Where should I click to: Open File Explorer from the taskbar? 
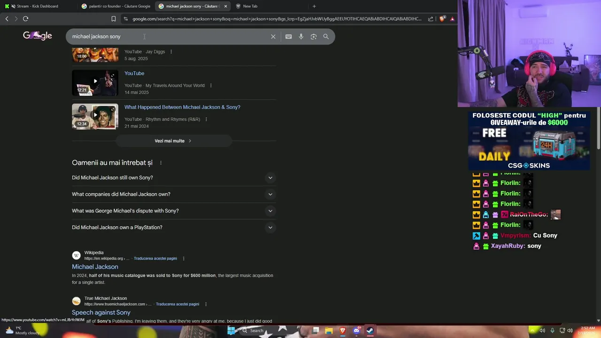[x=329, y=330]
